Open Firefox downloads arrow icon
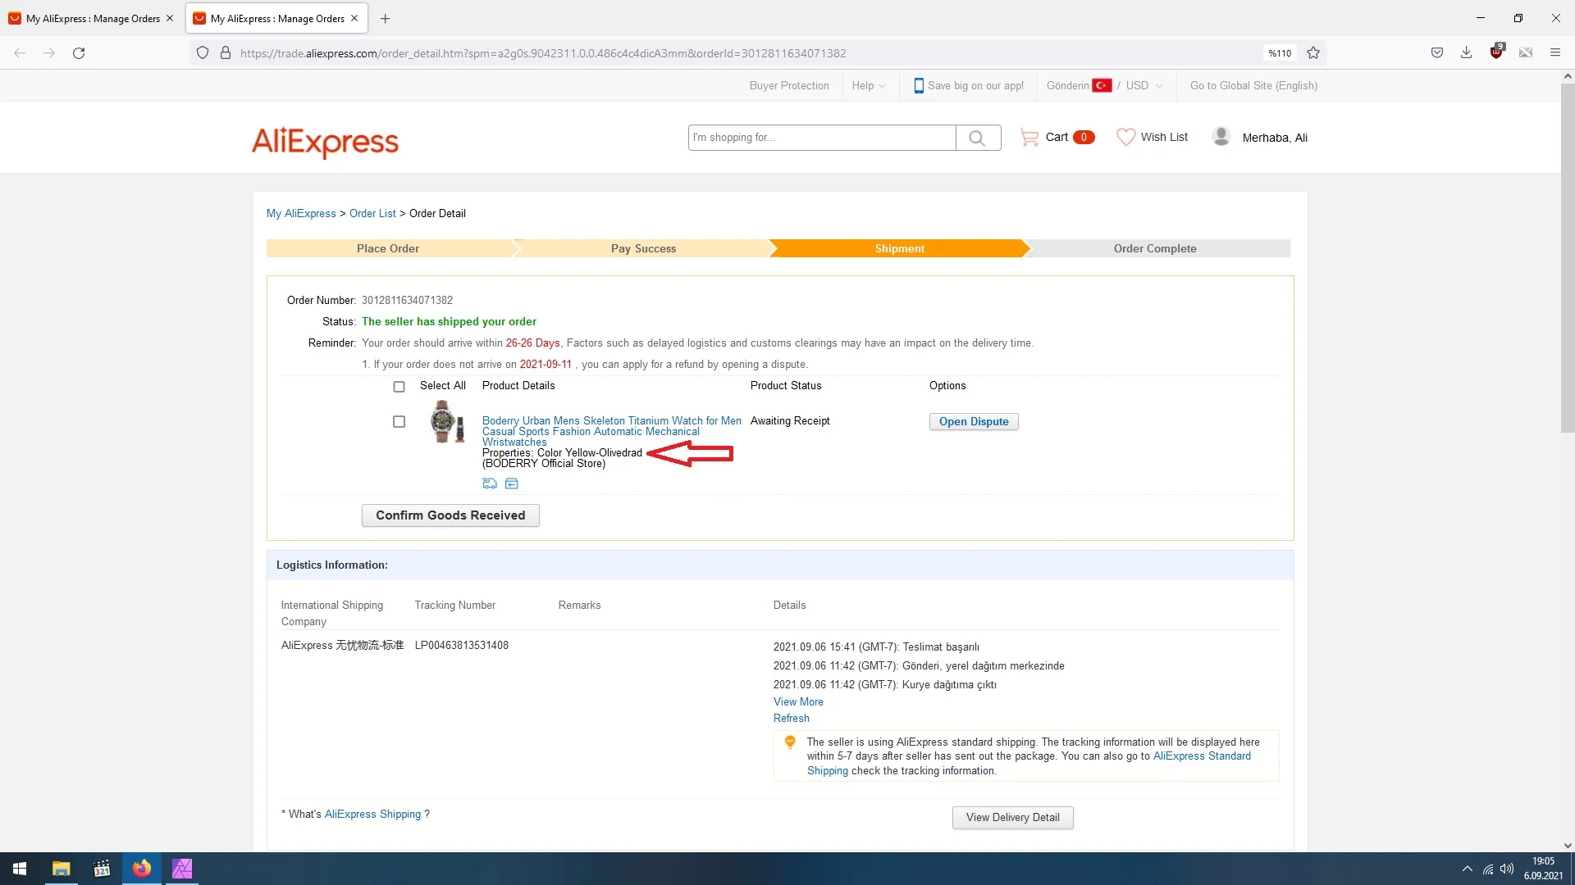The height and width of the screenshot is (885, 1575). click(x=1466, y=53)
